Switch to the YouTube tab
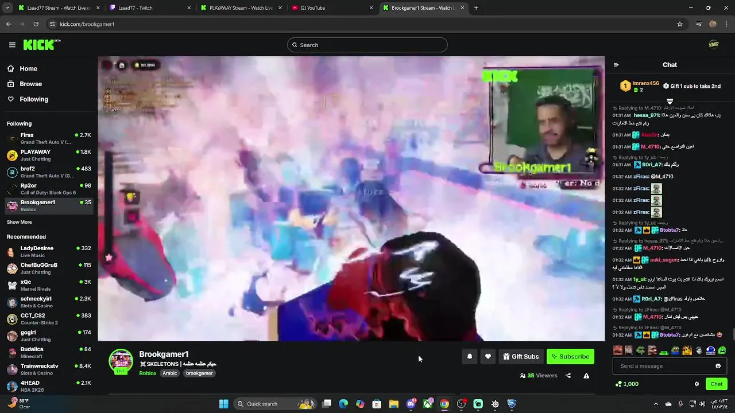This screenshot has width=735, height=413. 332,8
